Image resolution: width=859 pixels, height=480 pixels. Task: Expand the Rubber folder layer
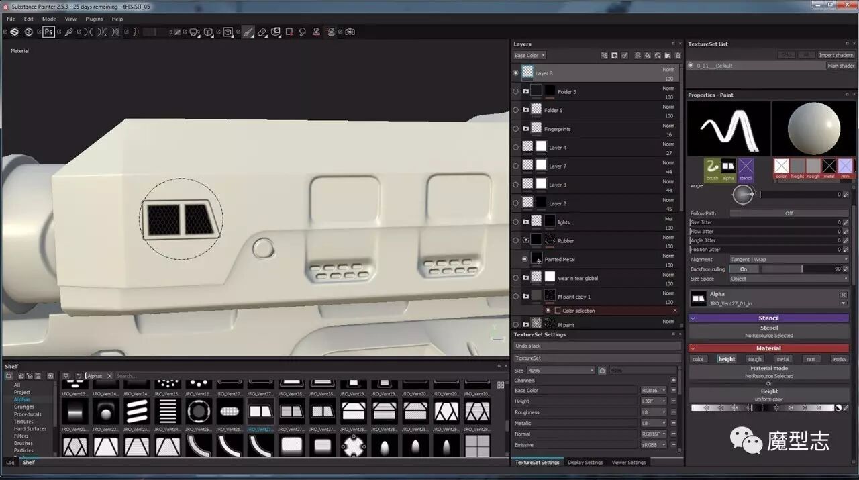[x=525, y=240]
